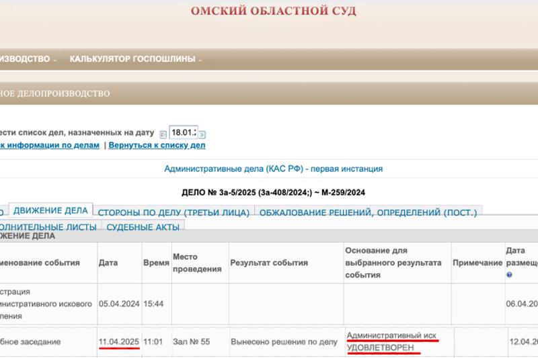Viewport: 538px width, 358px height.
Task: Switch to Стороны по делу (третьи лица) tab
Action: [174, 212]
